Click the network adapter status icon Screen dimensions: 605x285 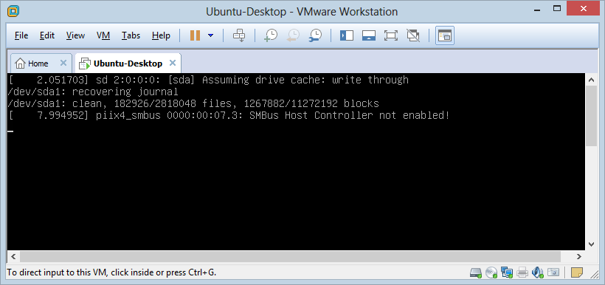coord(506,272)
